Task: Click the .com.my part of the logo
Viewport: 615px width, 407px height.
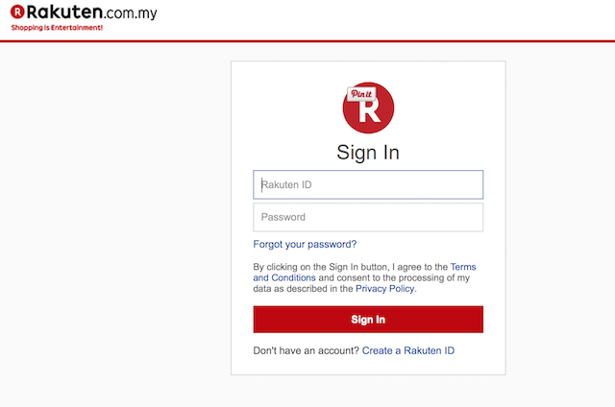Action: [126, 14]
